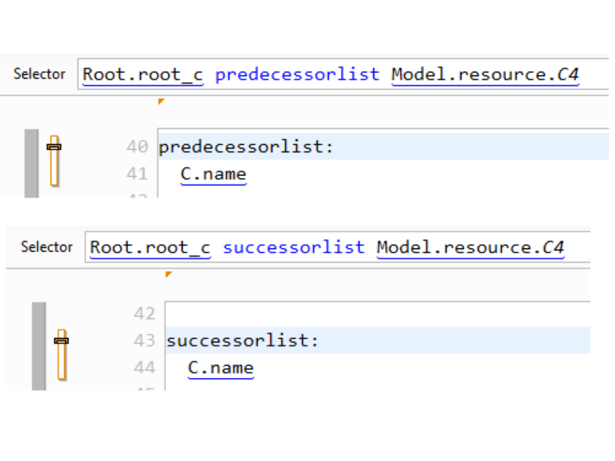
Task: Select line number 41 in the gutter
Action: click(136, 174)
